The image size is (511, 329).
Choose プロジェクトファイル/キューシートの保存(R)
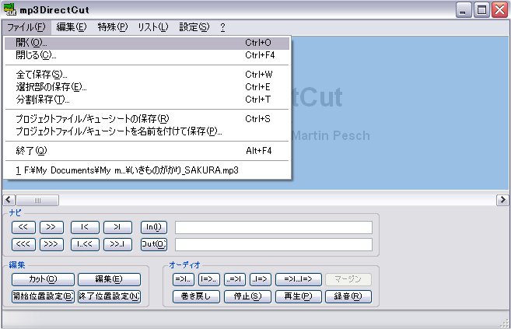(147, 119)
